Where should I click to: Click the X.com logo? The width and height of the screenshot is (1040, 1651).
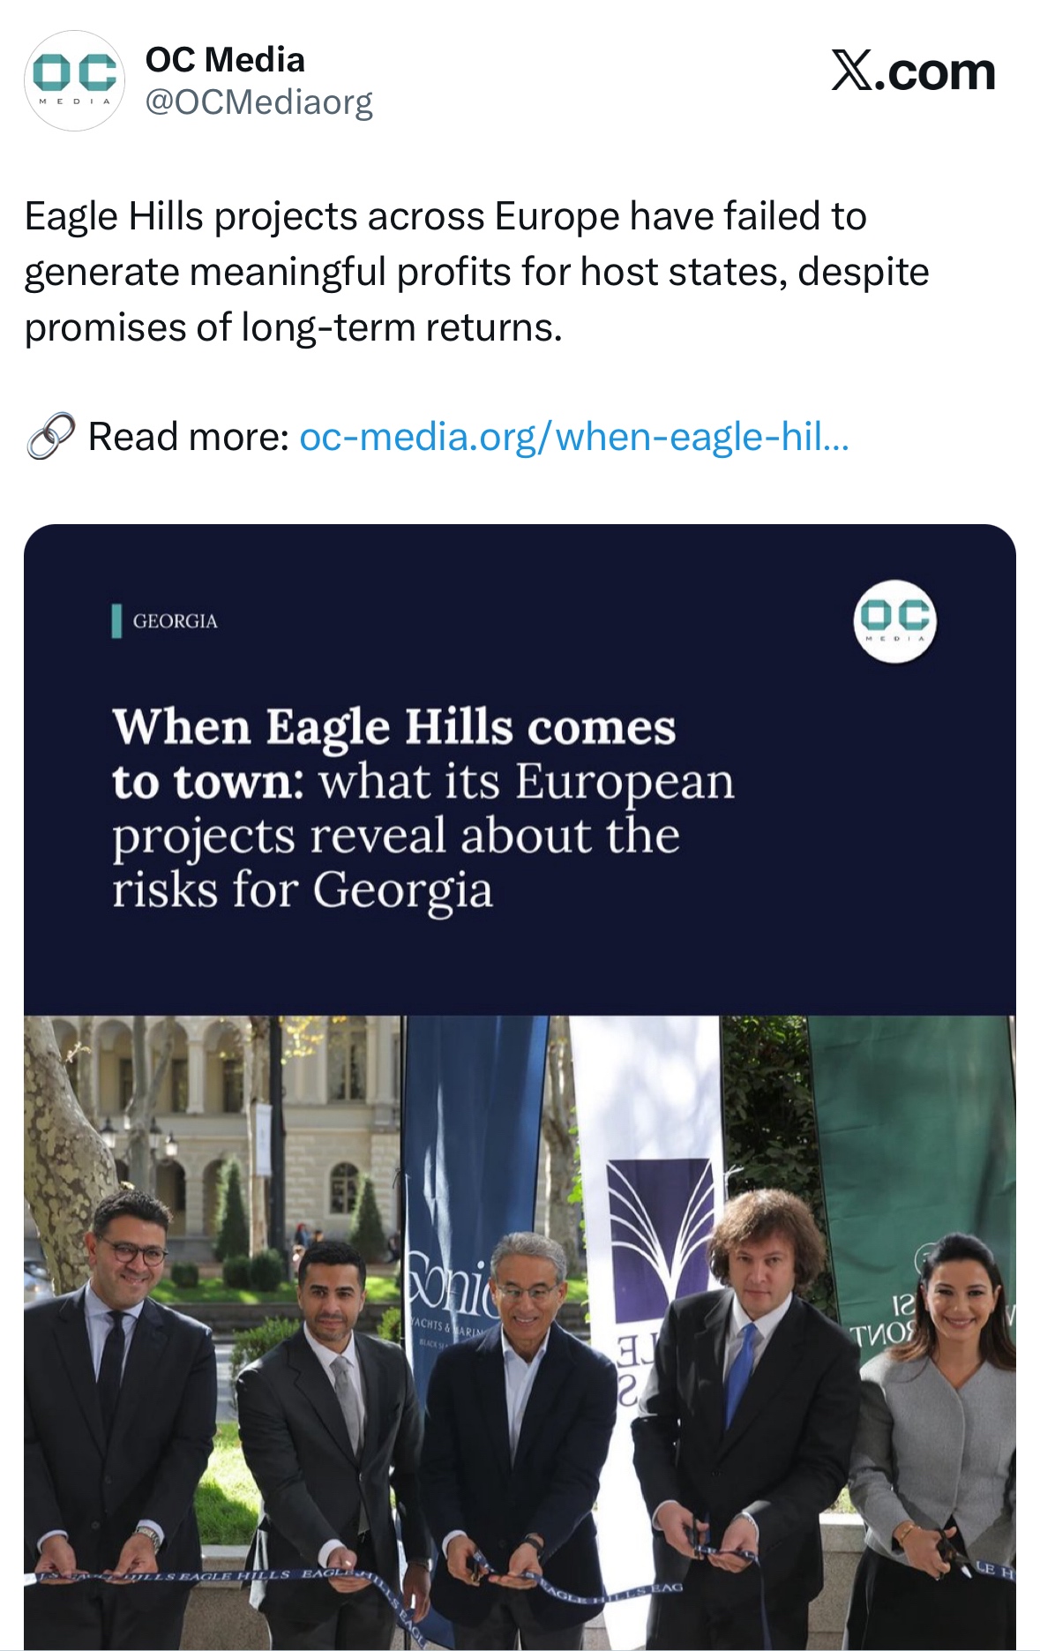(913, 71)
